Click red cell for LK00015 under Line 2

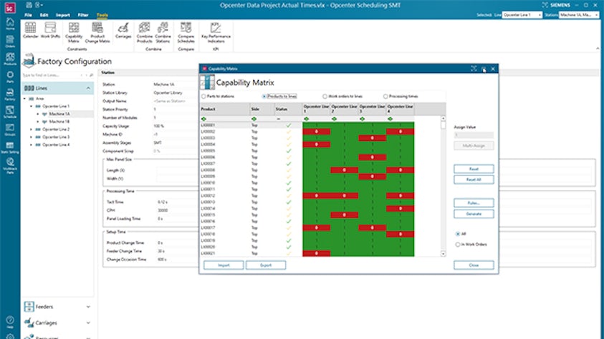pos(345,215)
